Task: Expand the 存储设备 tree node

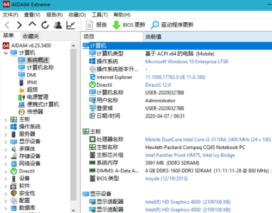Action: (x=6, y=157)
